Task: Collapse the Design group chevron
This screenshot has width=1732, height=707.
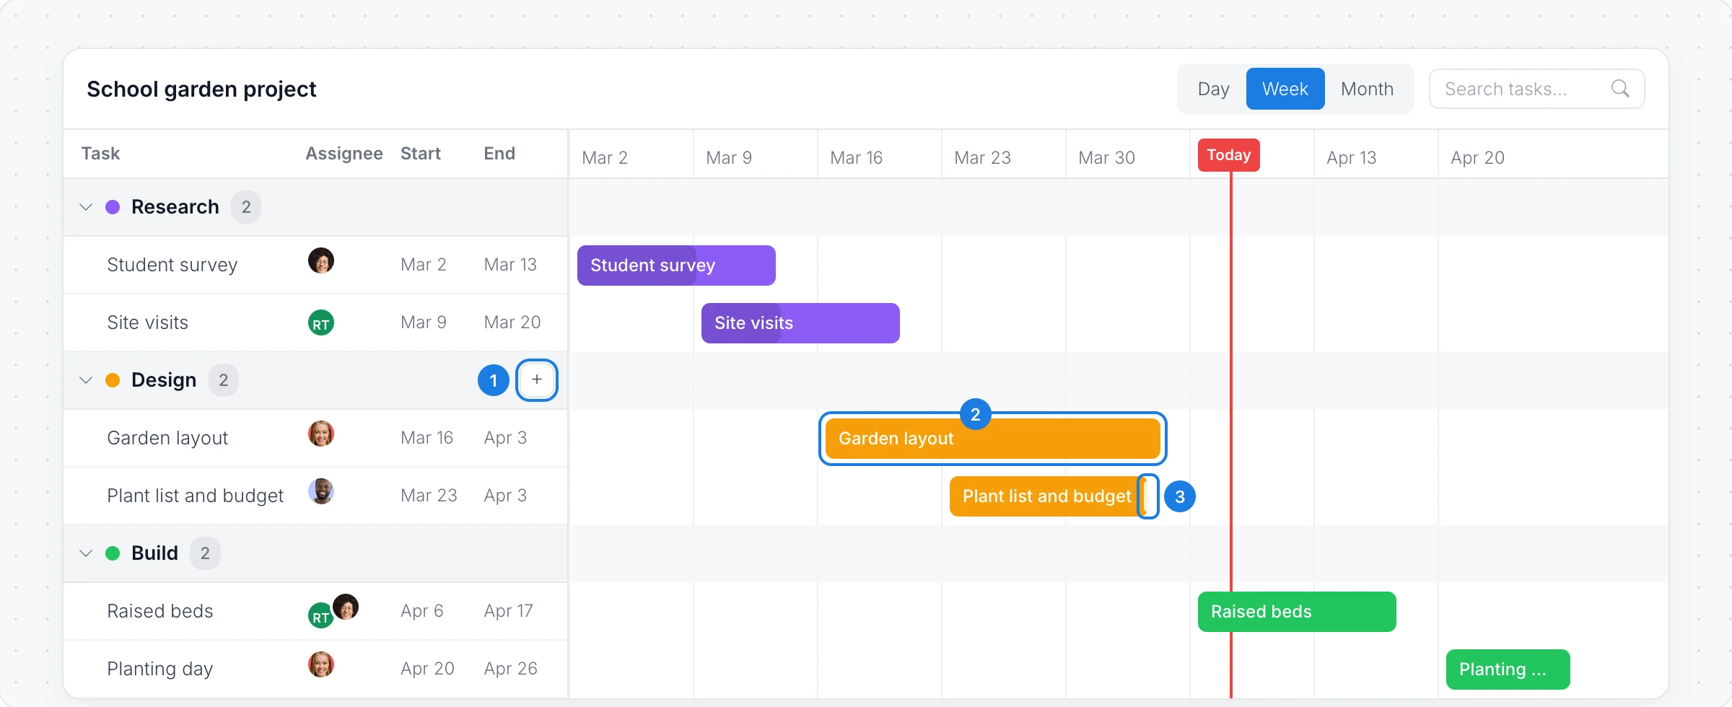Action: click(x=86, y=380)
